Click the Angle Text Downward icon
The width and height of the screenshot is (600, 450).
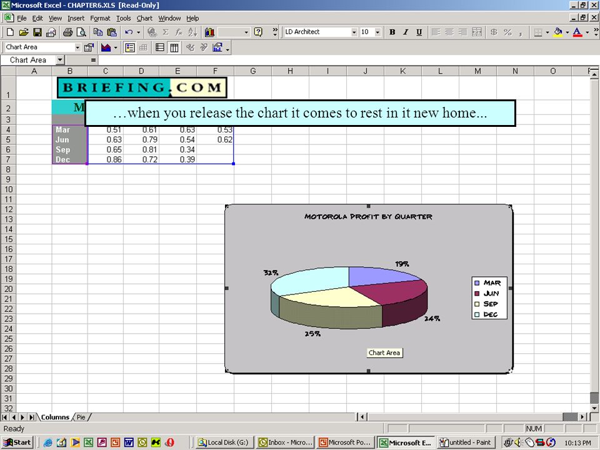(x=190, y=47)
